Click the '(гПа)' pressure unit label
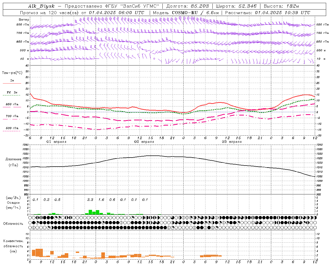The height and width of the screenshot is (264, 330). click(x=13, y=165)
